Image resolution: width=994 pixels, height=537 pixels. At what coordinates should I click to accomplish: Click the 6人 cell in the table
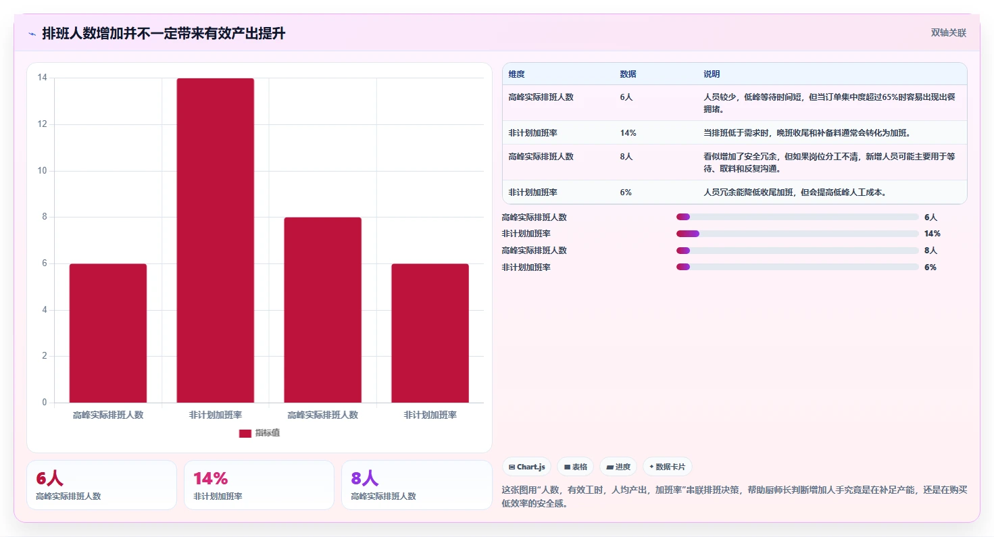[x=626, y=97]
